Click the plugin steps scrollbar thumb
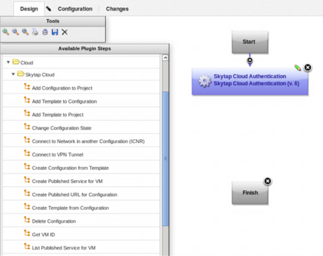The image size is (323, 256). click(x=165, y=158)
